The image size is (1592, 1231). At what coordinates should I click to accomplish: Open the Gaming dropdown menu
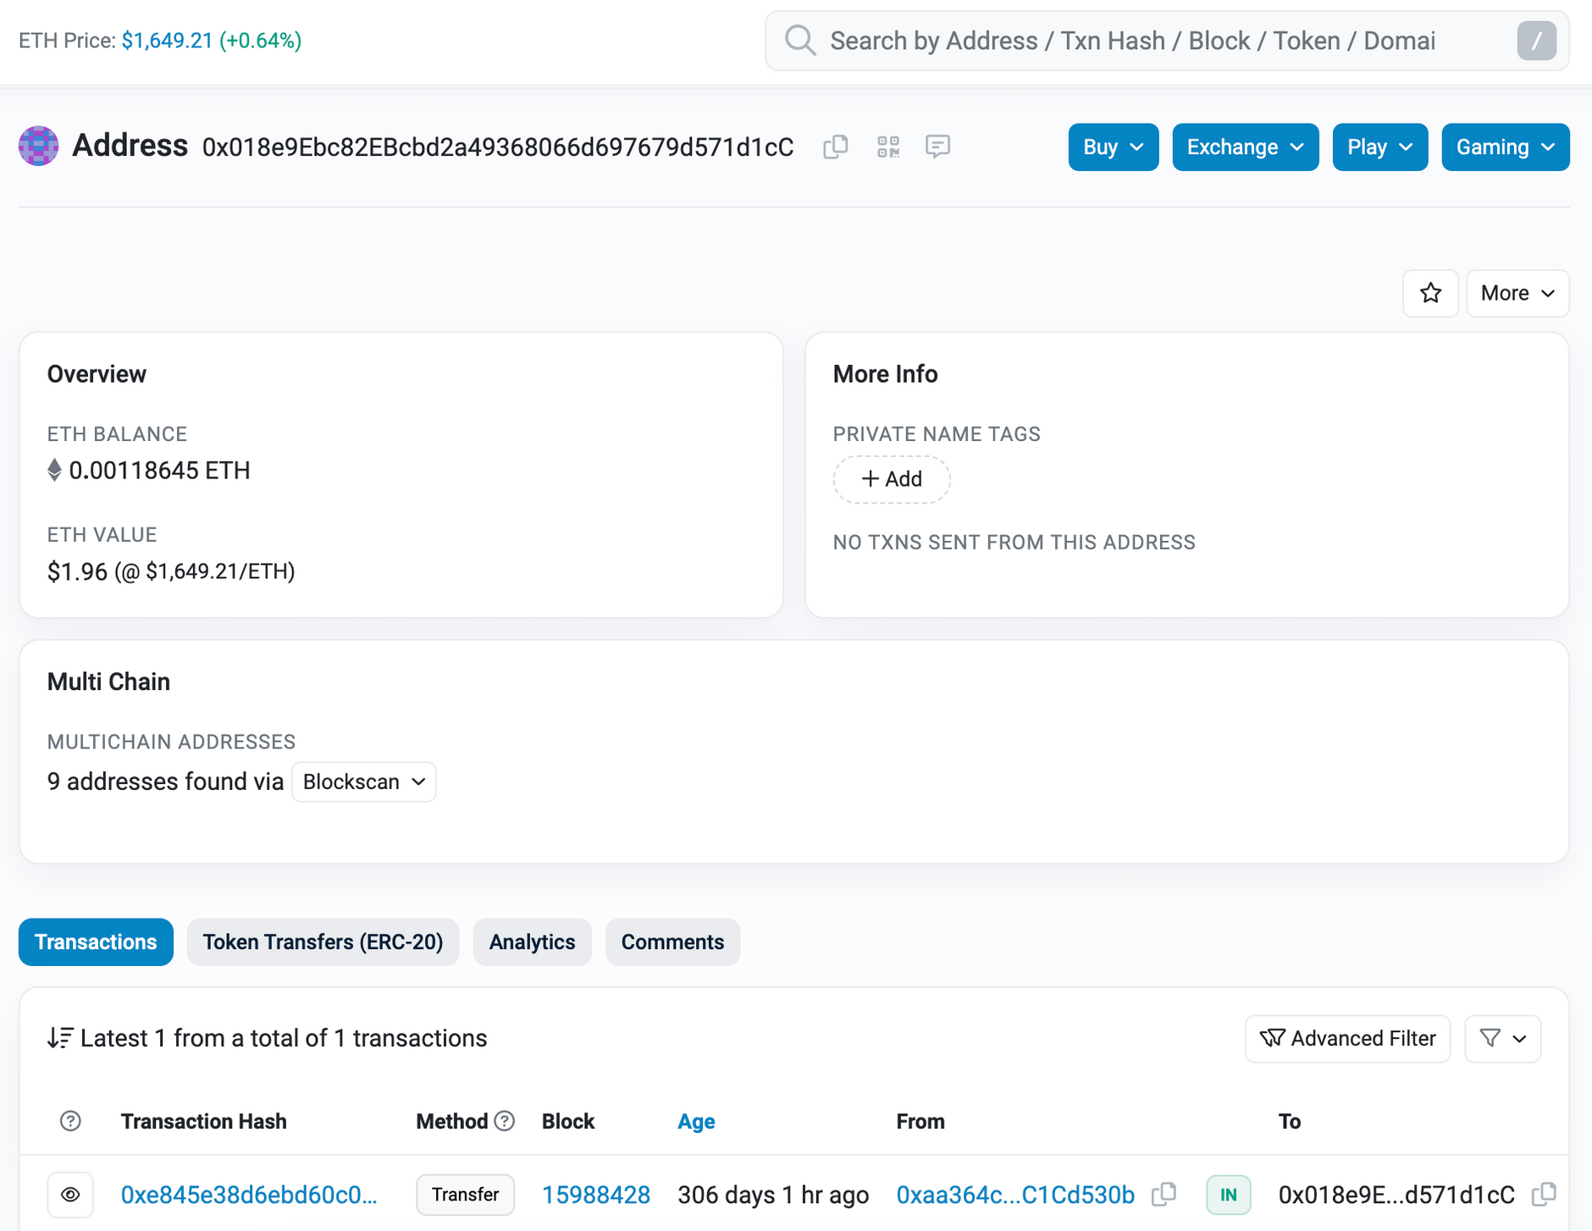[1505, 146]
